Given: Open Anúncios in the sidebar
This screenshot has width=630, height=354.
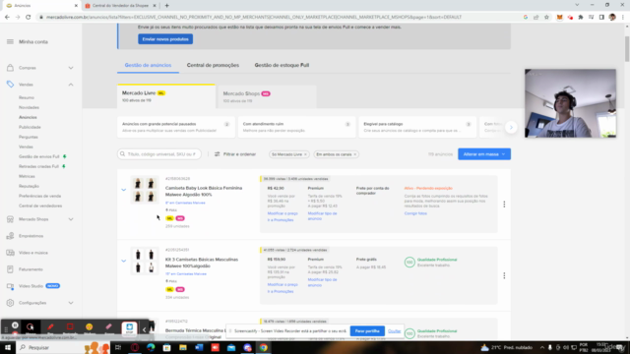Looking at the screenshot, I should coord(28,117).
